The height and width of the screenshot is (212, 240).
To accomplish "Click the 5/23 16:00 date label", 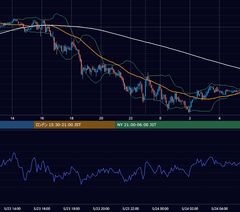I will tap(42, 208).
